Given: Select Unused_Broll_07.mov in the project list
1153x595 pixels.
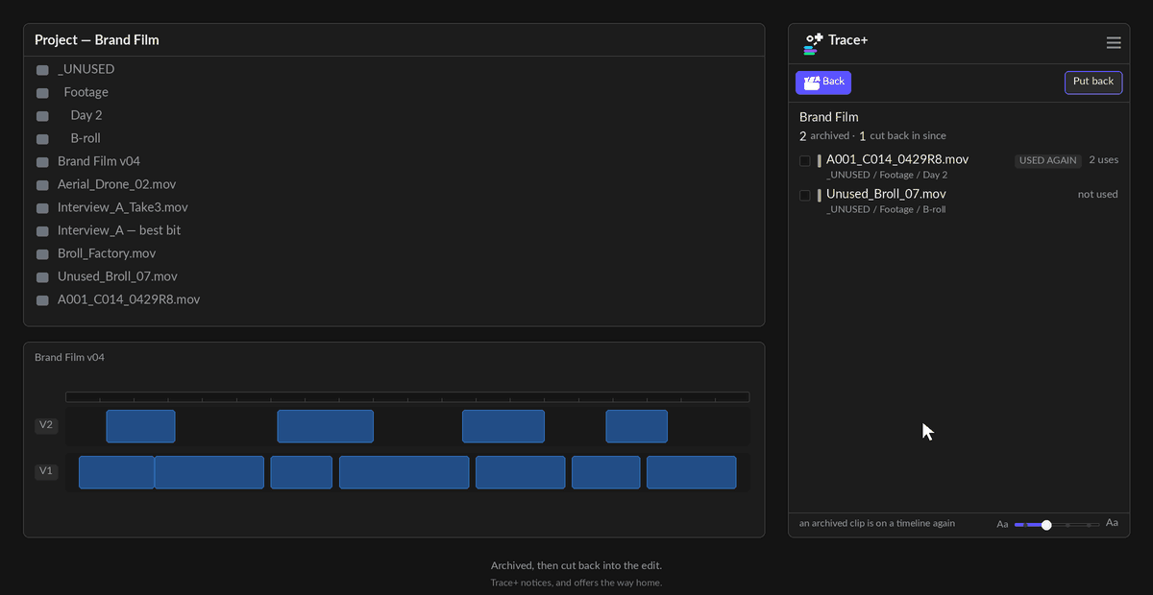Looking at the screenshot, I should pos(117,276).
